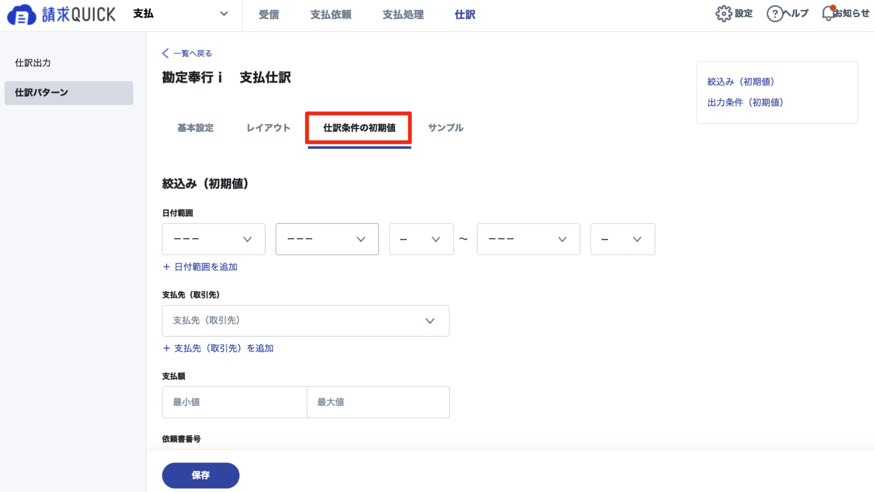The height and width of the screenshot is (492, 874).
Task: Click the 依頼書番号 field label
Action: 181,439
